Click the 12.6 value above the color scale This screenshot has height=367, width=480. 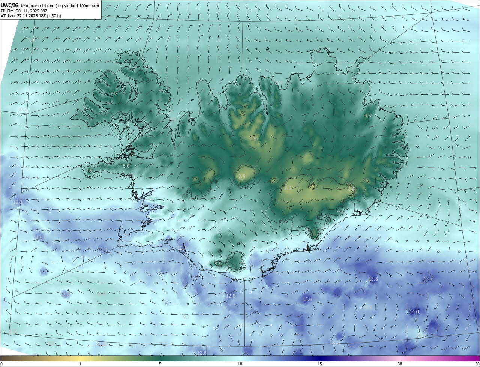(202, 353)
